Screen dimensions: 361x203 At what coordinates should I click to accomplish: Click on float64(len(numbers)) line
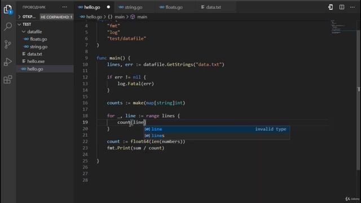146,142
